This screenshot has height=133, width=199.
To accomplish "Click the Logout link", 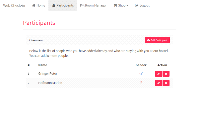I will point(142,5).
